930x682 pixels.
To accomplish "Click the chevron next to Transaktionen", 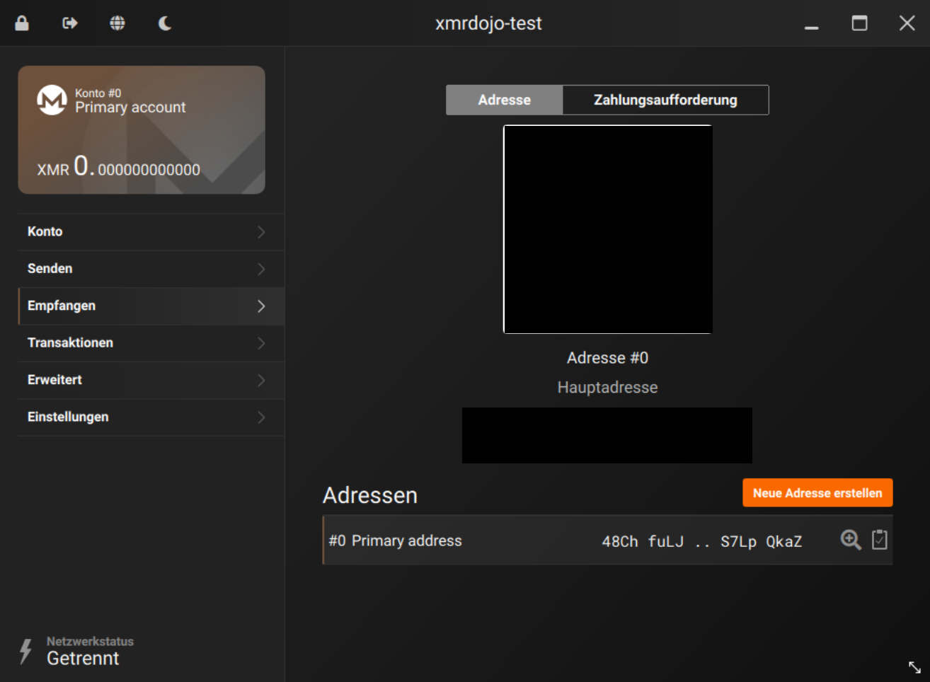I will (x=261, y=343).
